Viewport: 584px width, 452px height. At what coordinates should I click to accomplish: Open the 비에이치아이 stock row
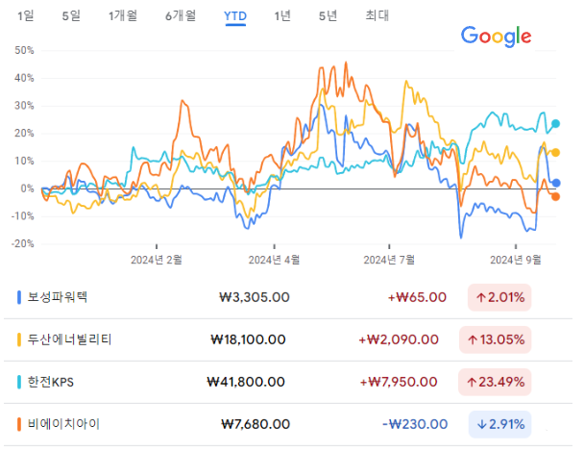(x=288, y=424)
